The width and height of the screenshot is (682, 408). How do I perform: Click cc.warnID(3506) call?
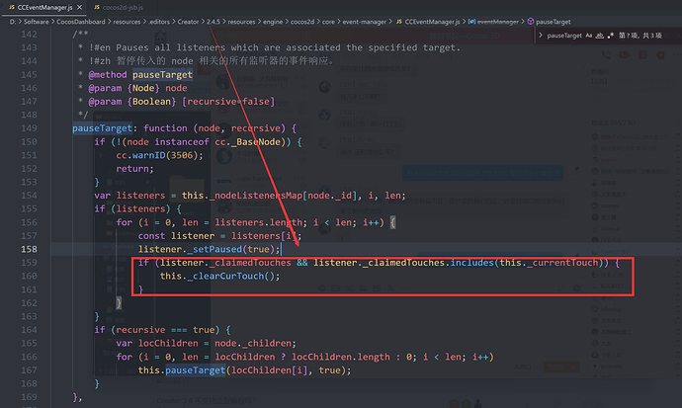[157, 155]
